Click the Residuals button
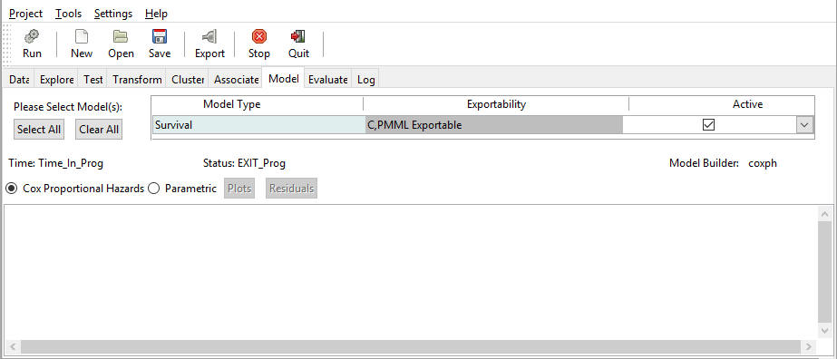The width and height of the screenshot is (837, 359). [291, 189]
